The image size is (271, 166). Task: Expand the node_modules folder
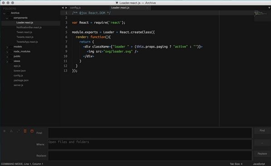tap(7, 52)
